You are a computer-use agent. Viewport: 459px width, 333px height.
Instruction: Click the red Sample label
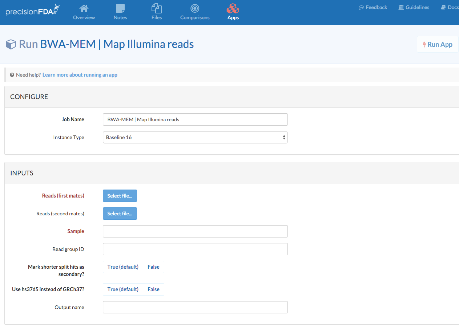coord(76,231)
